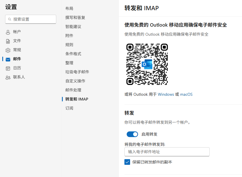
Task: Open 整理 settings page
Action: point(69,63)
